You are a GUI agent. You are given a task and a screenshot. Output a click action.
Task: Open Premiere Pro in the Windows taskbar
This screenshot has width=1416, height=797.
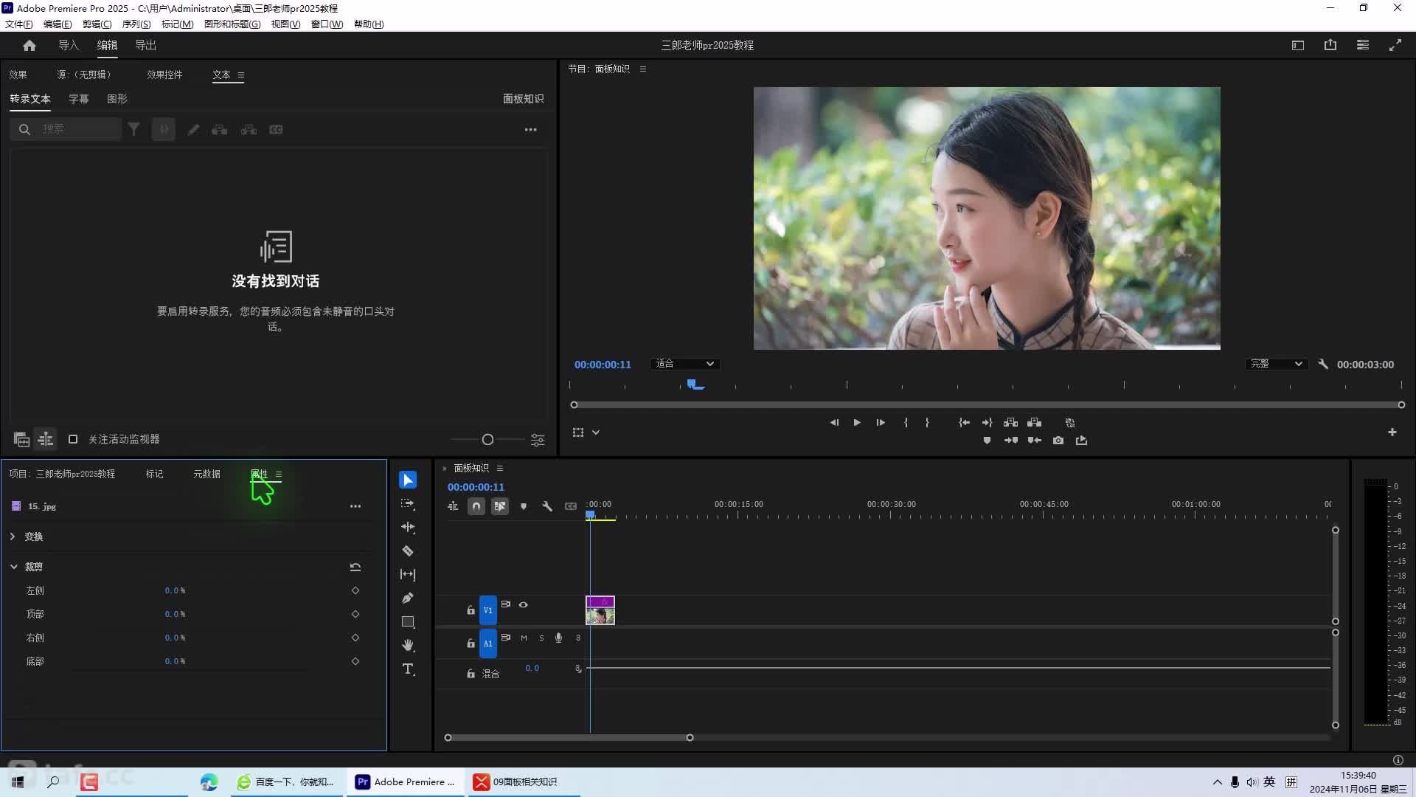[x=406, y=782]
